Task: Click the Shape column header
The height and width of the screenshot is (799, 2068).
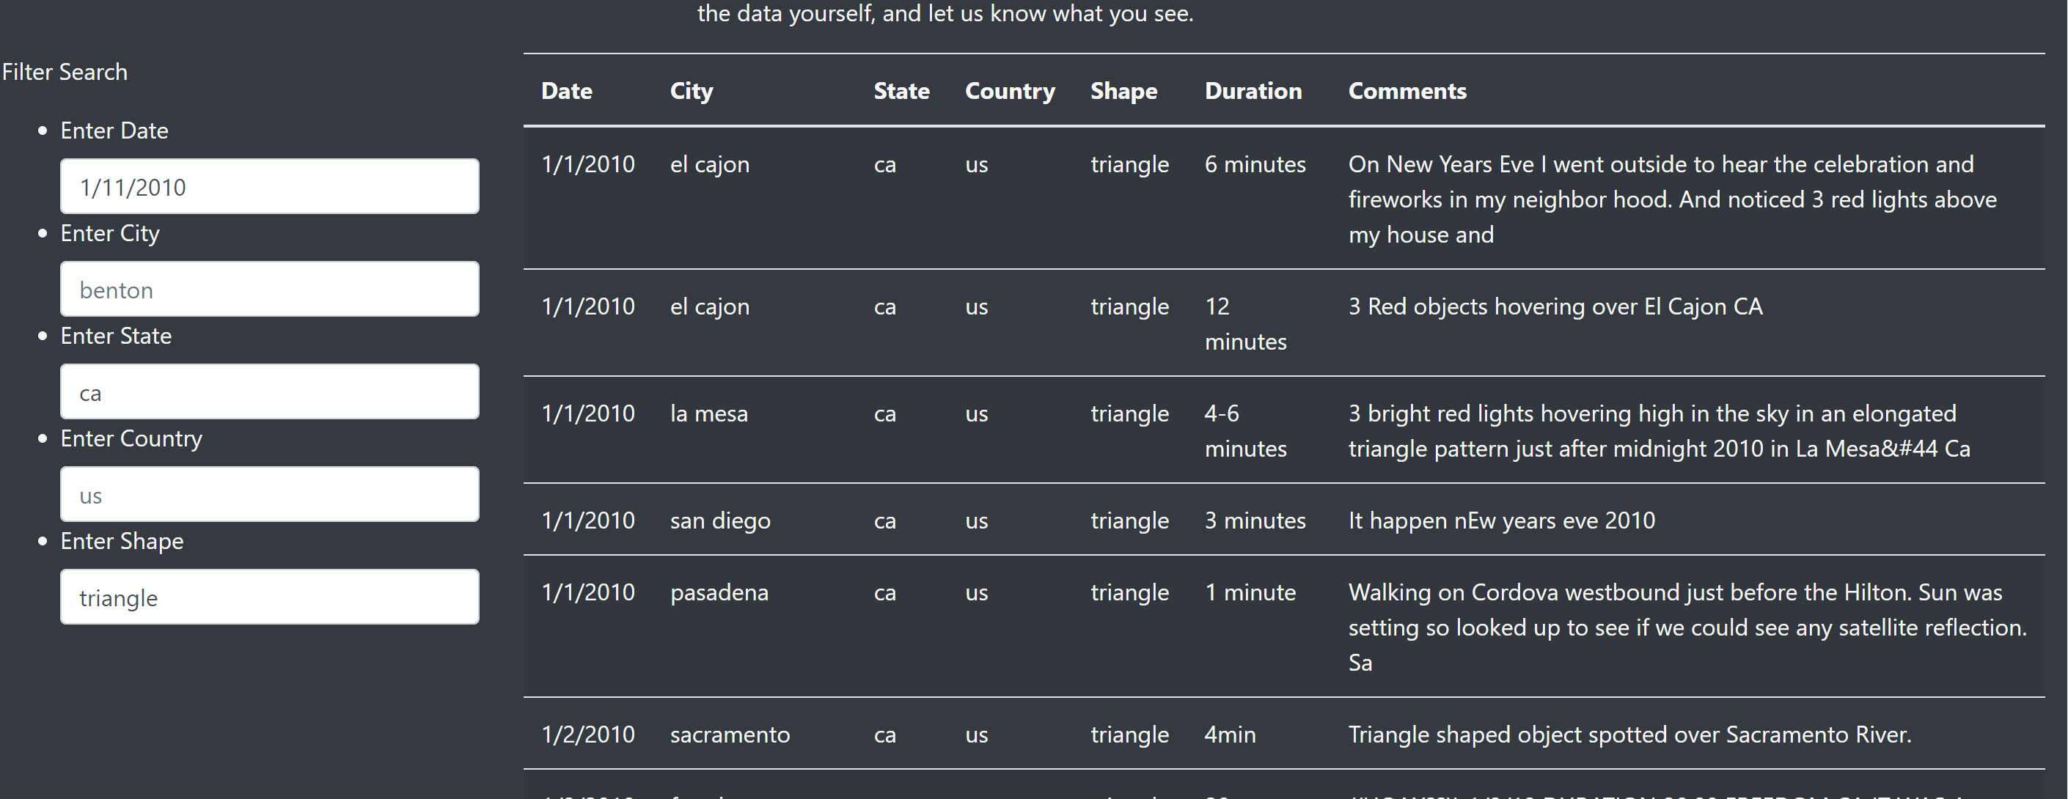Action: click(x=1124, y=91)
